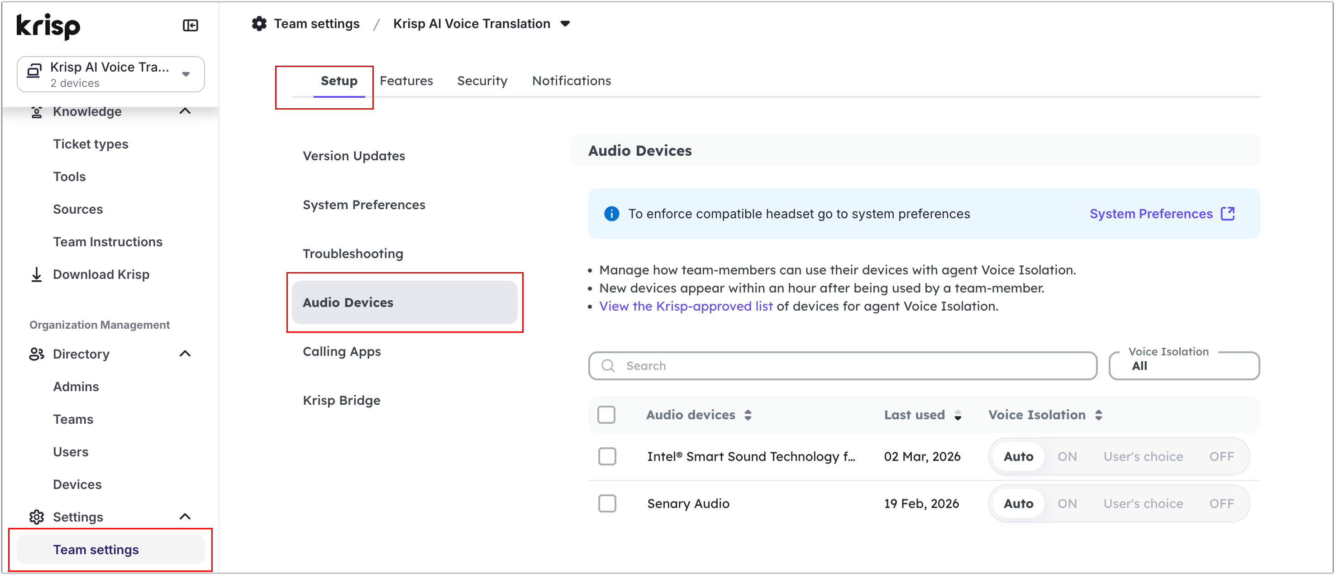Click the audio devices Search field
Image resolution: width=1335 pixels, height=575 pixels.
[x=842, y=365]
